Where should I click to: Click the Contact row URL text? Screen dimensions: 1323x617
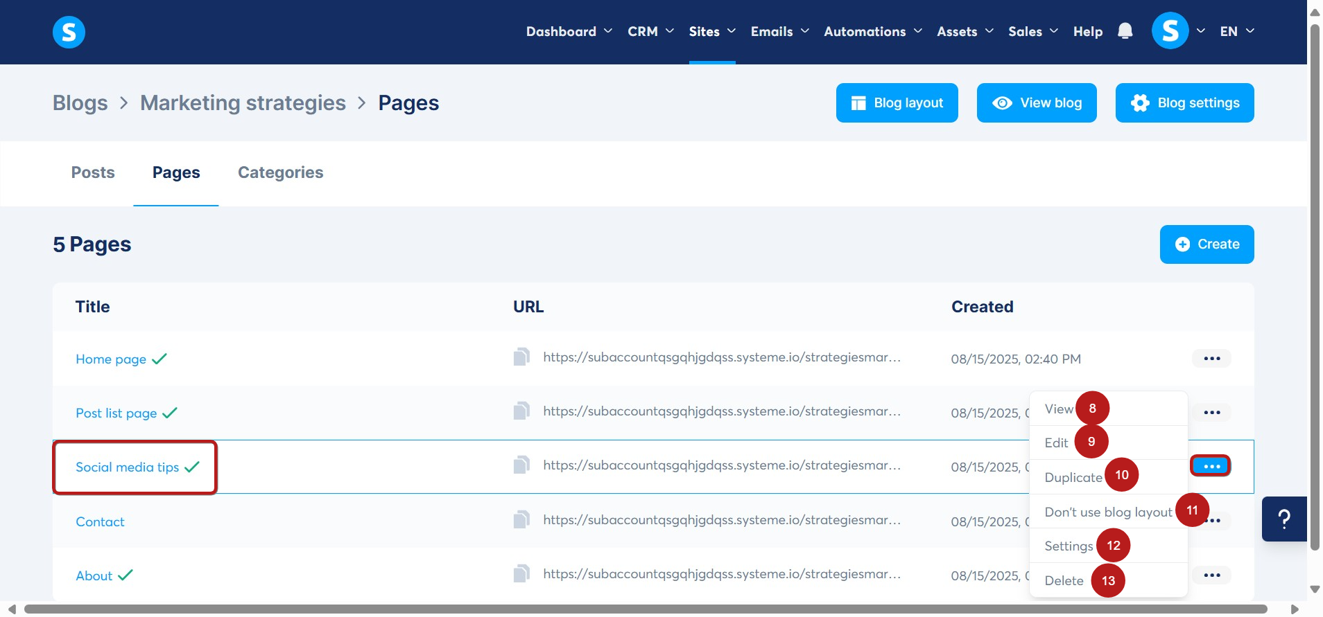[722, 520]
